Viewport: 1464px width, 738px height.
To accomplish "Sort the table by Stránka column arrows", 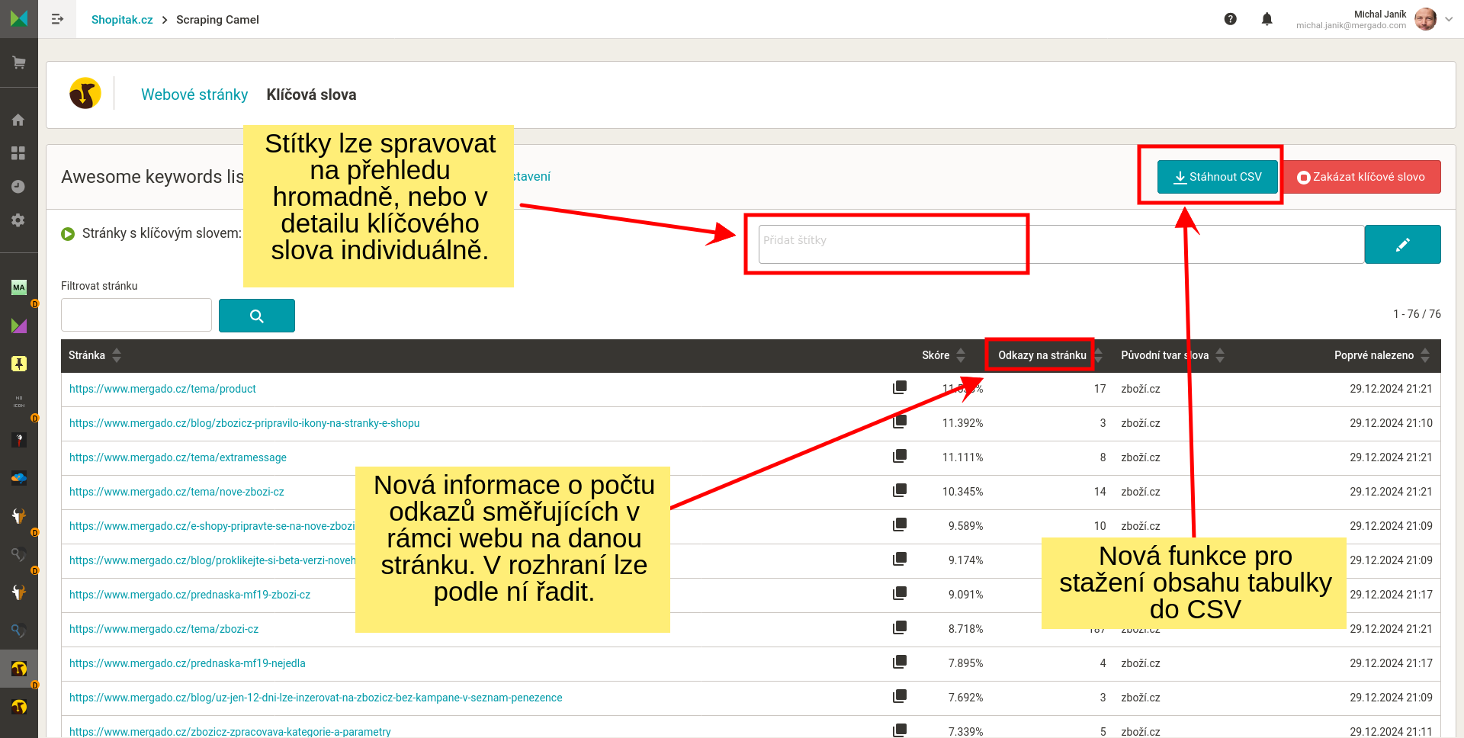I will coord(117,355).
